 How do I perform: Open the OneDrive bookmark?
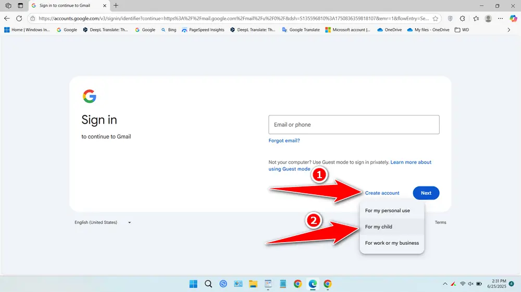(x=389, y=30)
